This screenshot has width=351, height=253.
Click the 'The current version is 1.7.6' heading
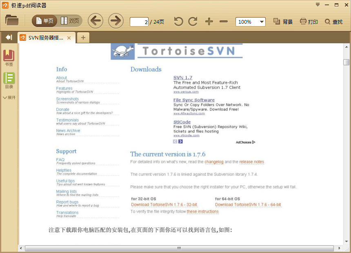[168, 154]
